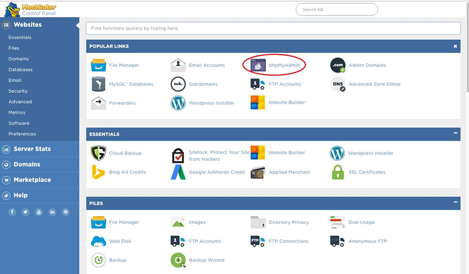Image resolution: width=469 pixels, height=274 pixels.
Task: Open the phpMyAdmin sailboat icon
Action: pos(258,65)
